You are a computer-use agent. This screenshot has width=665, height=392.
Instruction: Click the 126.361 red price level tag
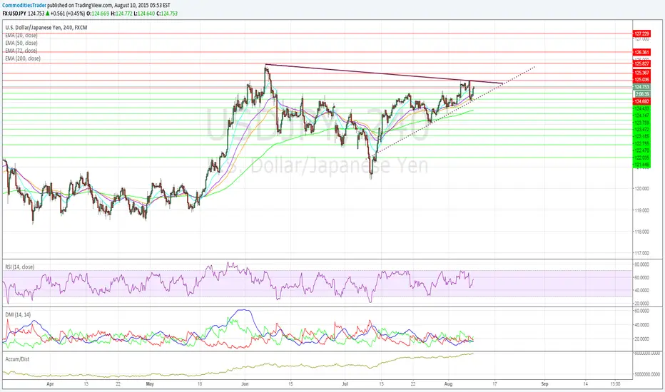(x=641, y=53)
